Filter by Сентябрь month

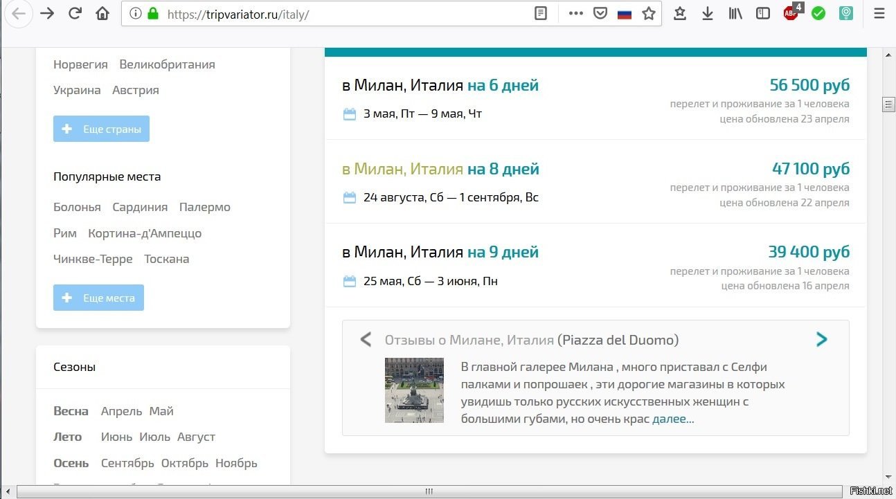click(127, 463)
